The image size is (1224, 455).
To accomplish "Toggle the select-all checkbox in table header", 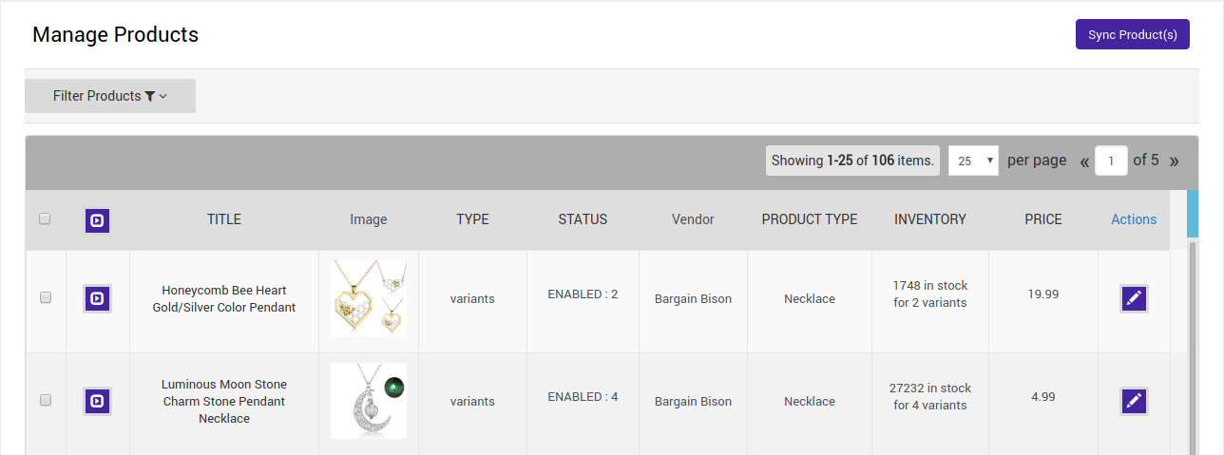I will (x=45, y=219).
